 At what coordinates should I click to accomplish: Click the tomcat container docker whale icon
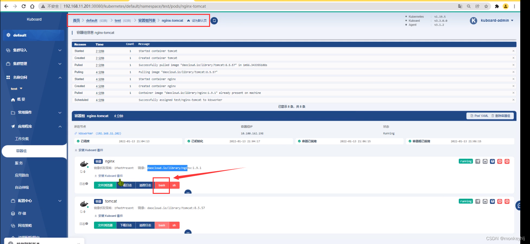tap(84, 204)
